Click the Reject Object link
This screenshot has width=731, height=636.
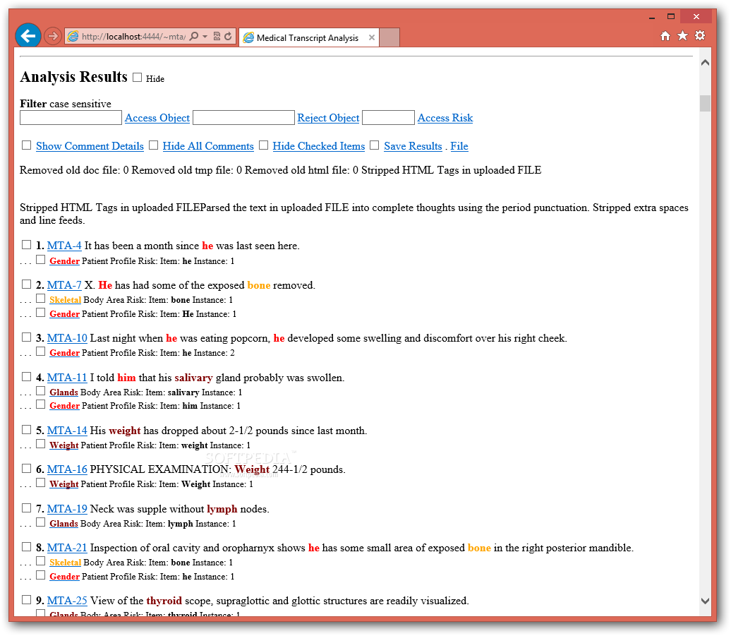pos(328,118)
